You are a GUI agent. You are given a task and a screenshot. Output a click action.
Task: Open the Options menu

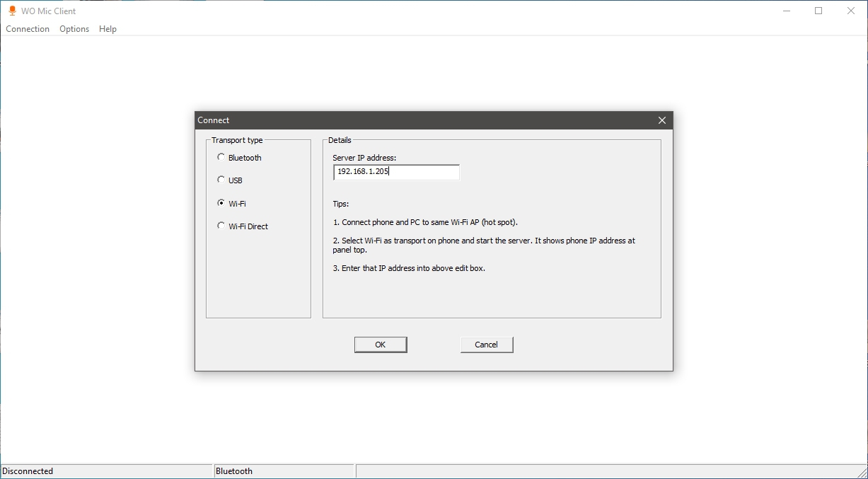tap(74, 29)
